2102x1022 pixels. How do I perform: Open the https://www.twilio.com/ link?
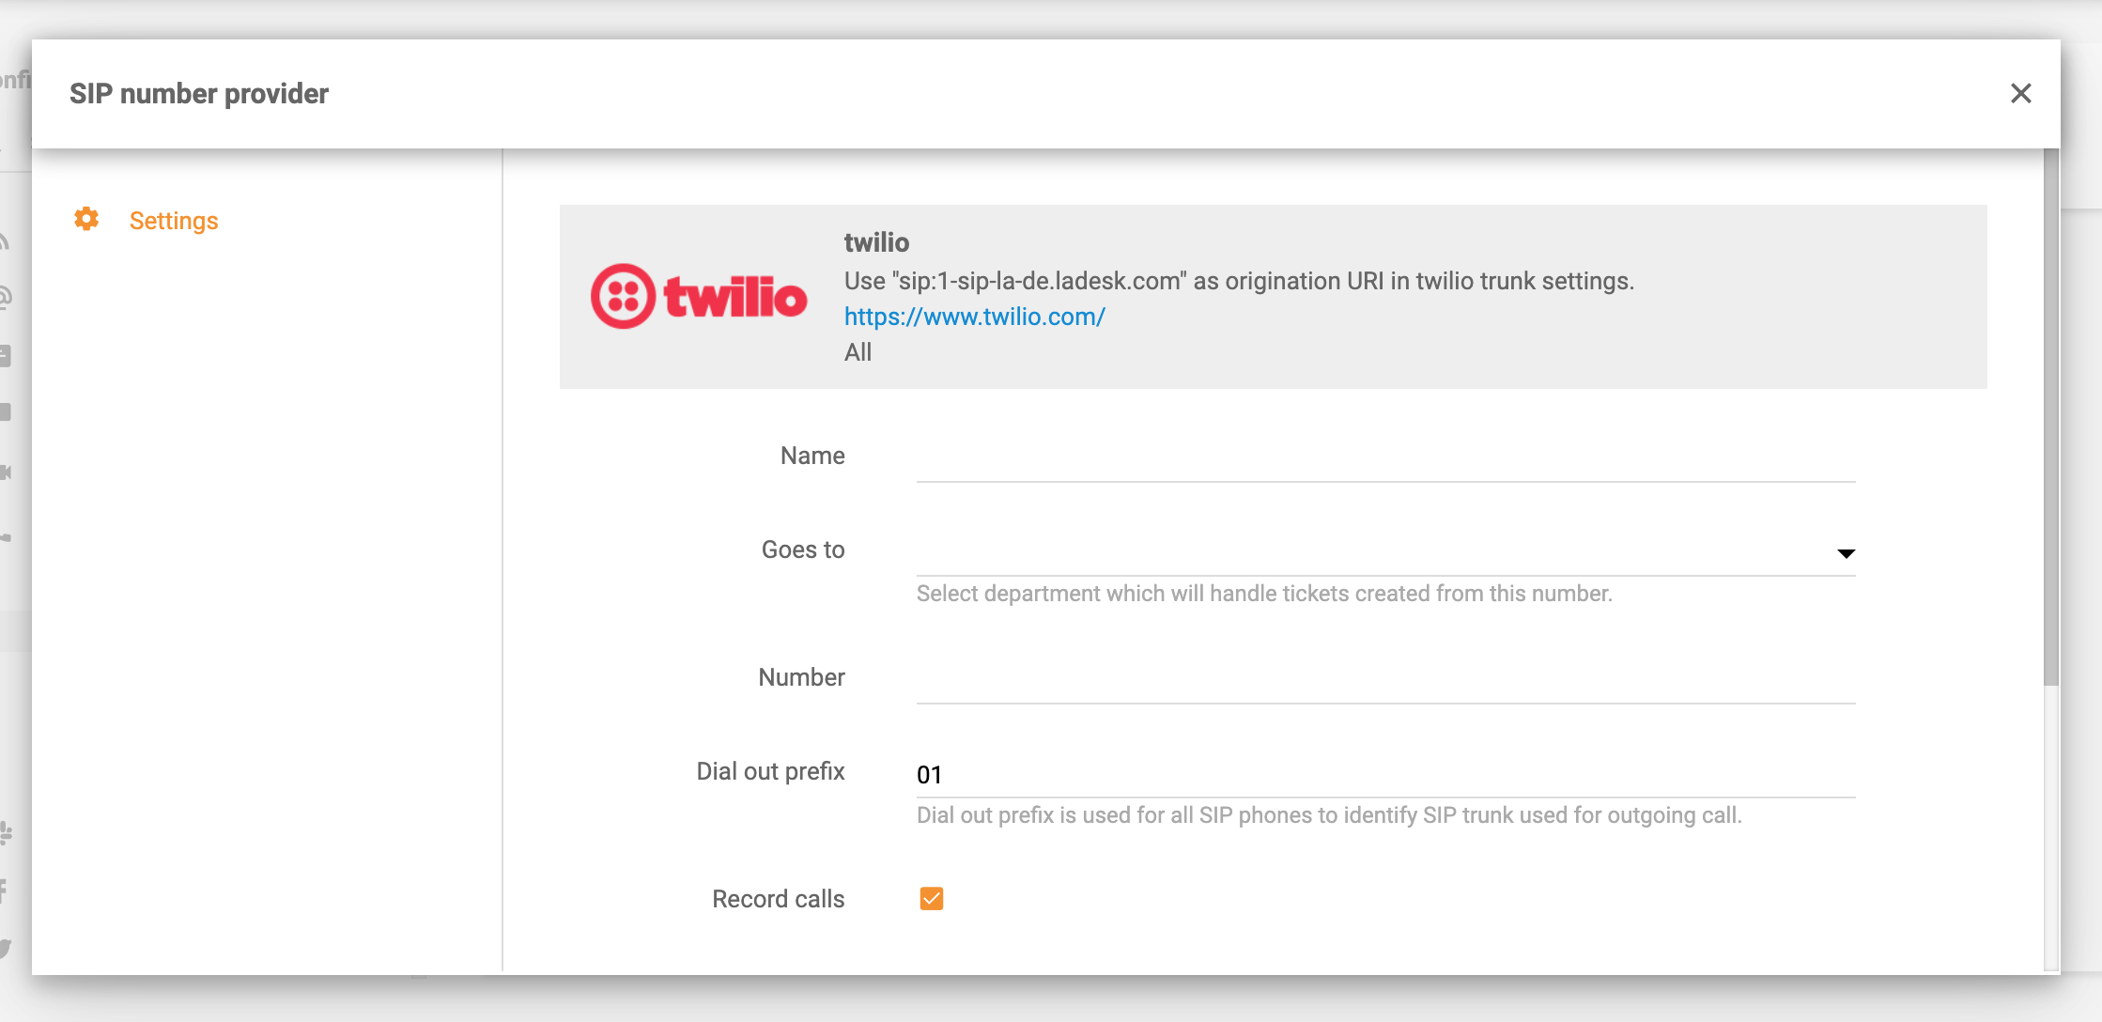[974, 317]
